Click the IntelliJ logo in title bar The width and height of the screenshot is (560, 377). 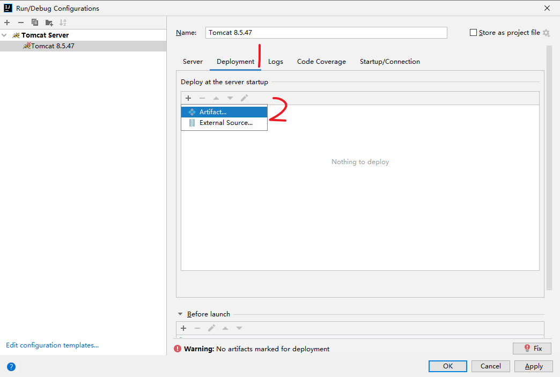click(8, 8)
